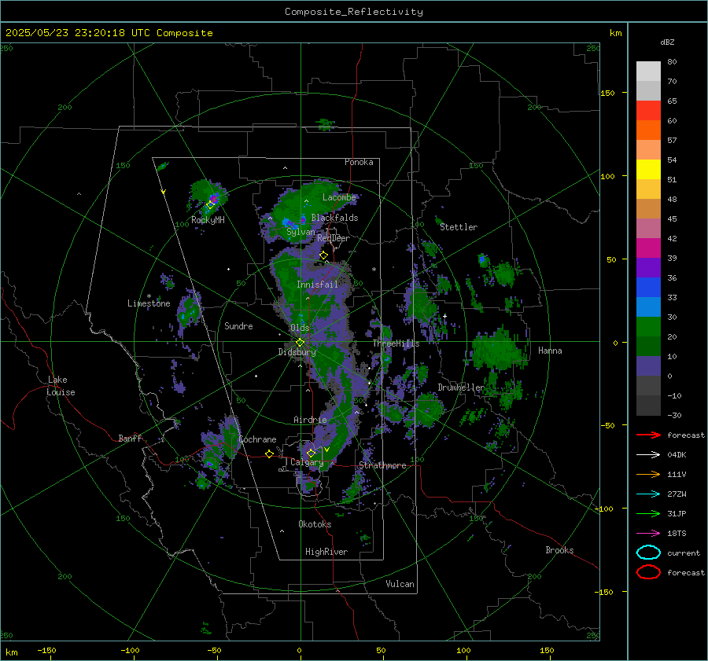Click the 04DK legend label
This screenshot has height=661, width=708.
[x=677, y=455]
